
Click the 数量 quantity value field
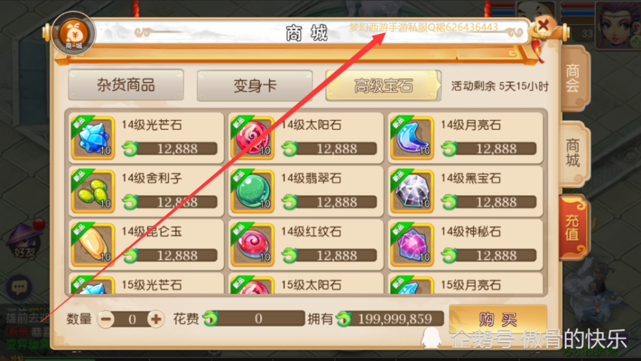pyautogui.click(x=131, y=319)
